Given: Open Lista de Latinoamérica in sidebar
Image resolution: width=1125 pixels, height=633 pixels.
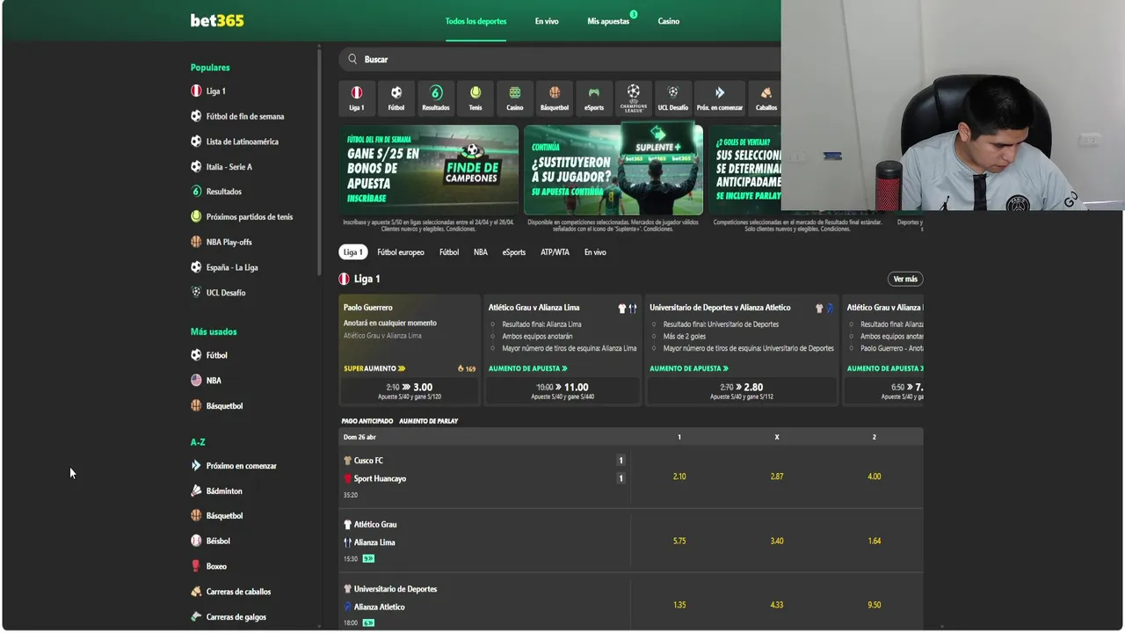Looking at the screenshot, I should 235,142.
